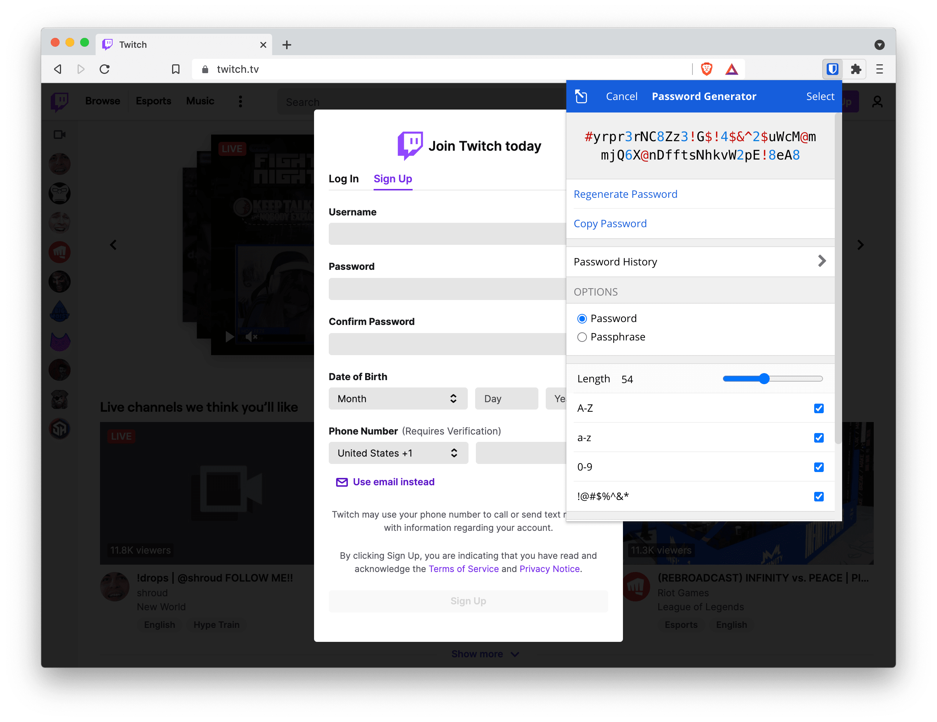Click Copy Password link
The height and width of the screenshot is (722, 937).
[611, 223]
